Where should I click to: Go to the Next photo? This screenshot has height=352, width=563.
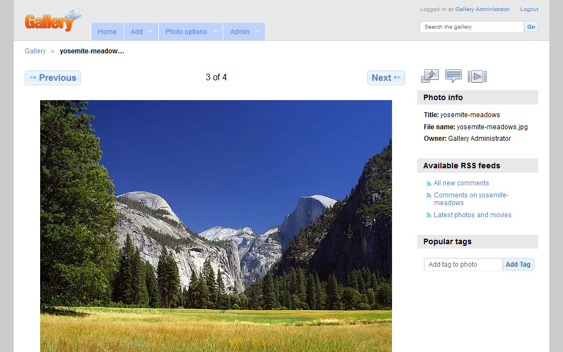386,78
